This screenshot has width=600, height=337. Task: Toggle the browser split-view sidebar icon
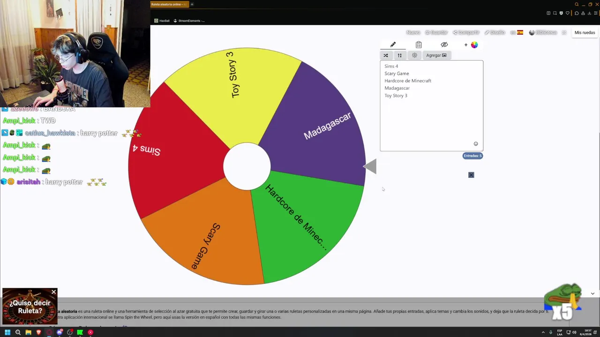(548, 13)
